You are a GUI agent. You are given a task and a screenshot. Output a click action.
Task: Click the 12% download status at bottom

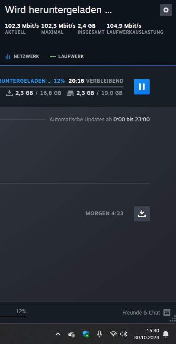21,312
